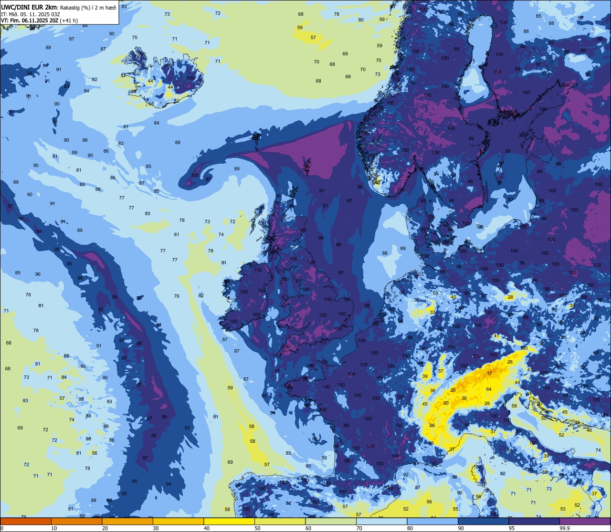Click the 30–40 amber legend swatch
The height and width of the screenshot is (532, 611).
click(178, 521)
